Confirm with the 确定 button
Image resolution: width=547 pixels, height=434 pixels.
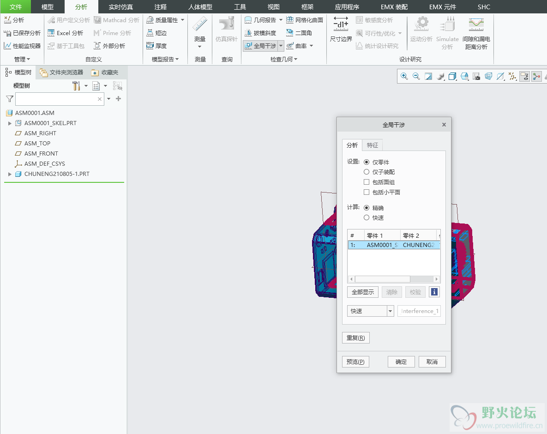[401, 362]
